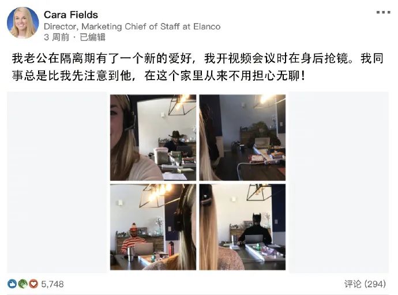398x295 pixels.
Task: Click the green clapping celebrate reaction icon
Action: (22, 283)
